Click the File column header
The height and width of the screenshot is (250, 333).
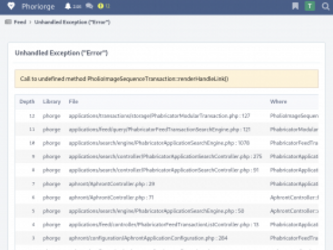click(x=73, y=102)
